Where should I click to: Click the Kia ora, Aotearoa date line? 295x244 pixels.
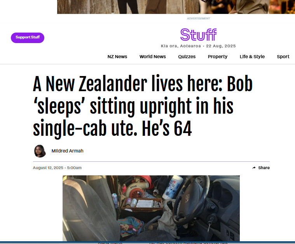[198, 46]
